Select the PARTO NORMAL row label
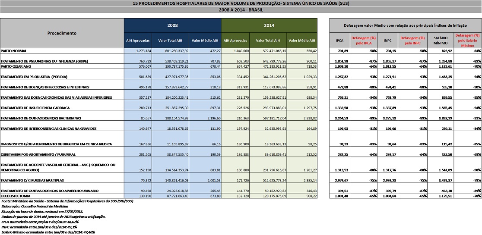This screenshot has width=482, height=235. tap(16, 51)
